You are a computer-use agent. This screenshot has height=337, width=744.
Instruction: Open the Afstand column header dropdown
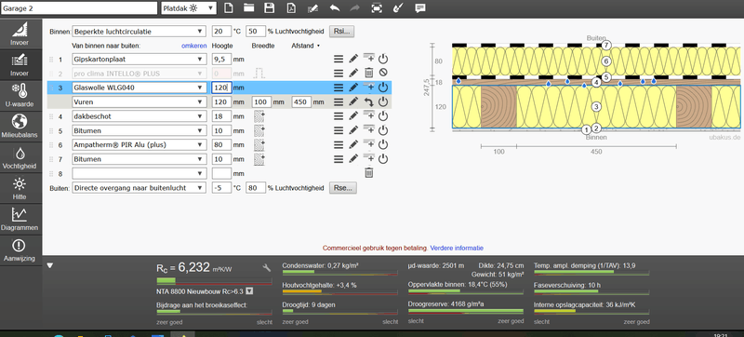point(305,46)
